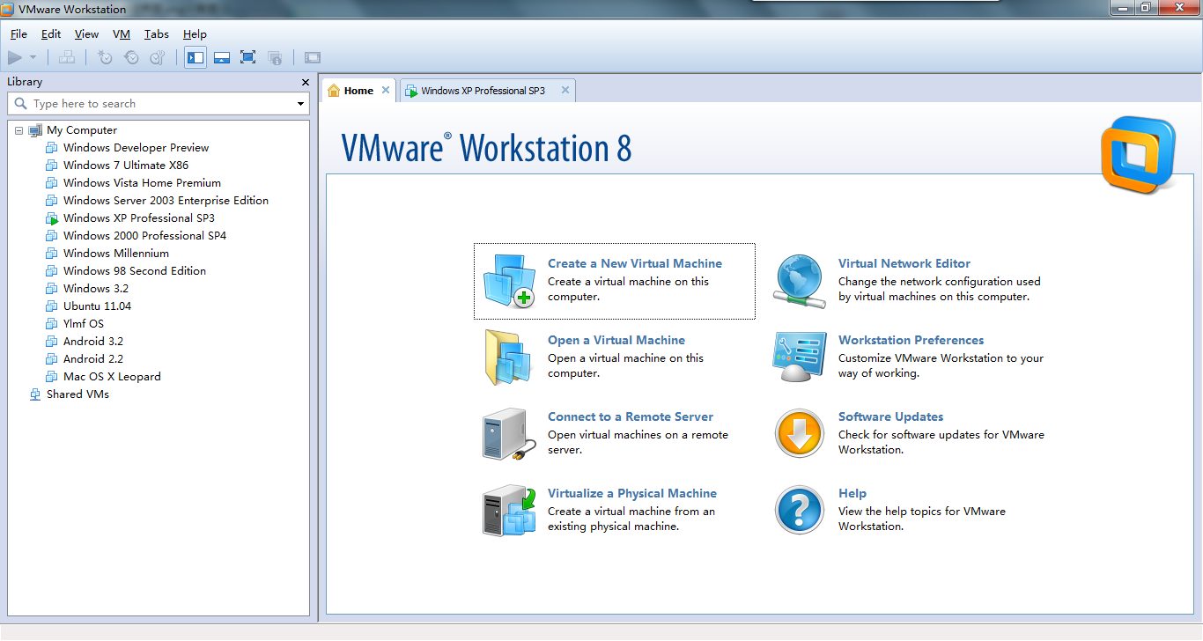The height and width of the screenshot is (641, 1203).
Task: Click the VMware Workstation title bar icon
Action: pyautogui.click(x=8, y=9)
